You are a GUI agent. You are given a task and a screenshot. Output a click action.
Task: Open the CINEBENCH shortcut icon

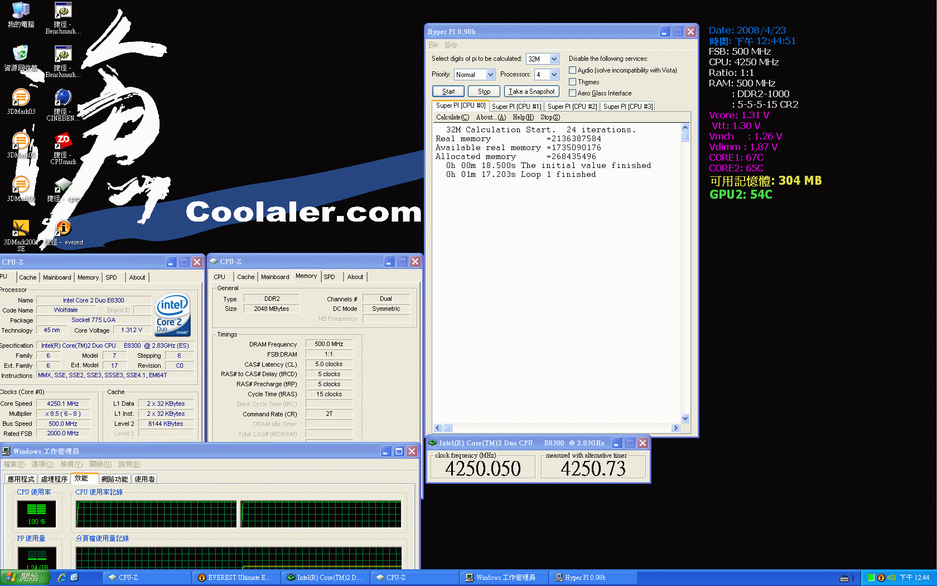click(63, 105)
